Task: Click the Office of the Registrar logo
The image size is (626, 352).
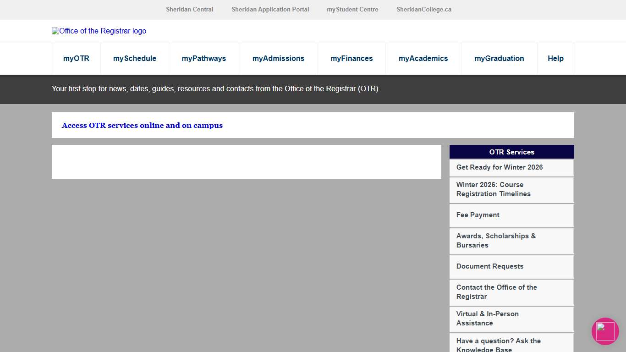Action: 99,31
